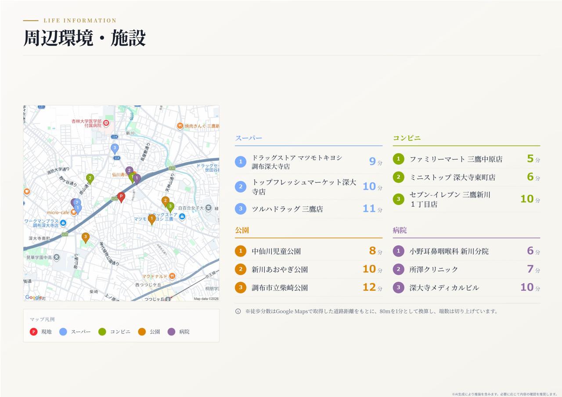Click number 3 badge beside ツルハドラッグ 三鷹店
The image size is (562, 397).
[x=241, y=209]
